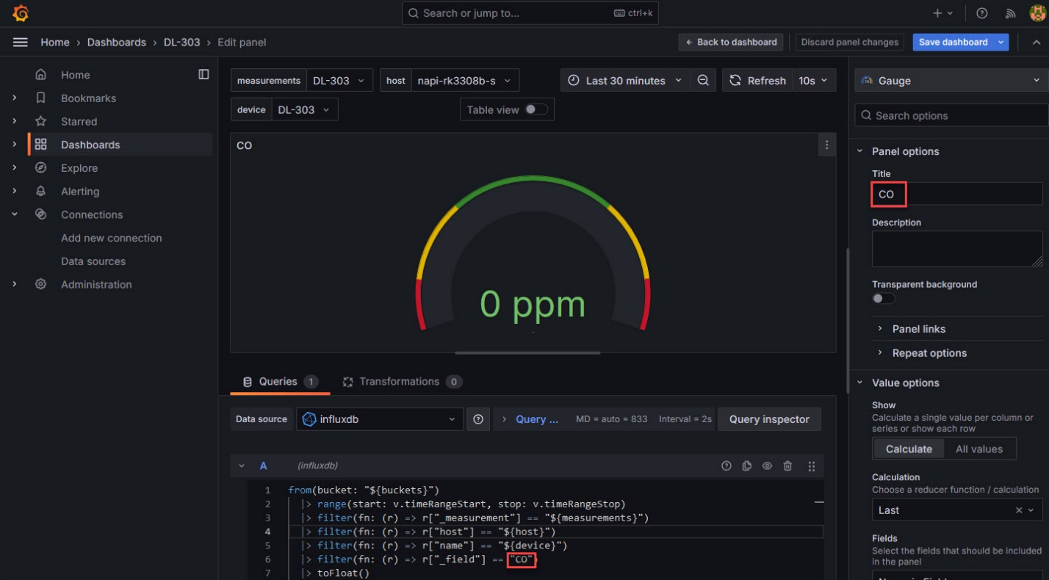
Task: Delete query A with the trash icon
Action: coord(787,465)
